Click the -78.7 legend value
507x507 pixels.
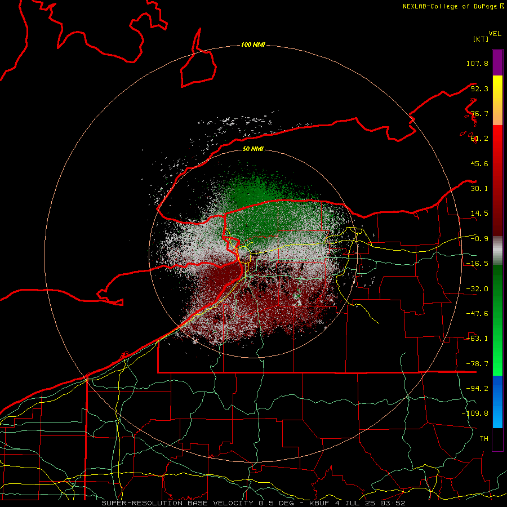pyautogui.click(x=477, y=364)
